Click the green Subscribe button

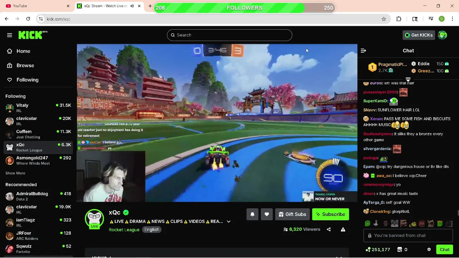[331, 214]
